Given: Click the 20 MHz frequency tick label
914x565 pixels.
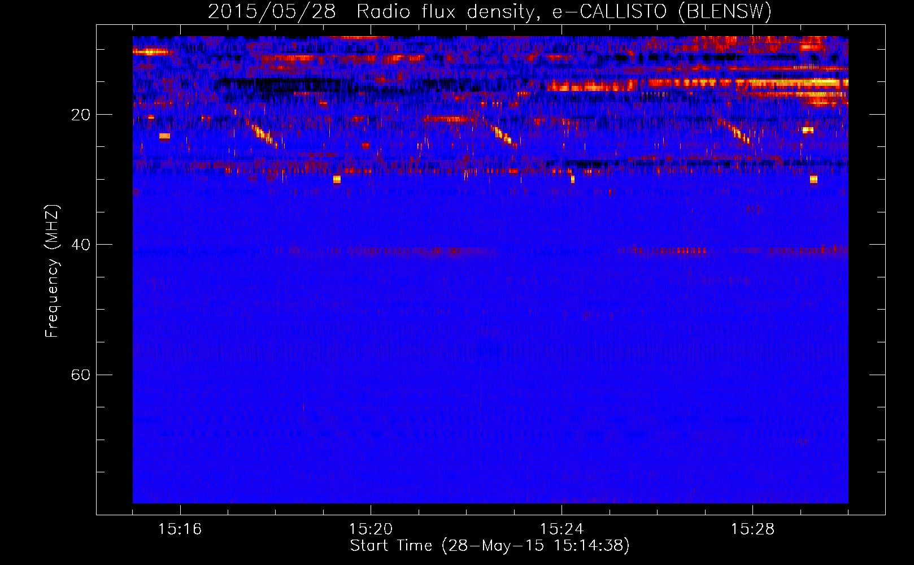Looking at the screenshot, I should pyautogui.click(x=81, y=115).
